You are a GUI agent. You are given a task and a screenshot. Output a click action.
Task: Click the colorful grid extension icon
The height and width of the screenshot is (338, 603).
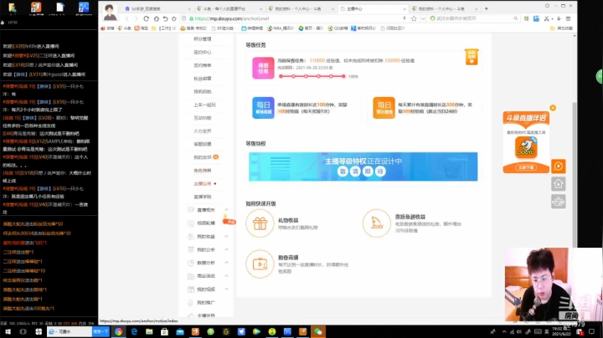(526, 18)
